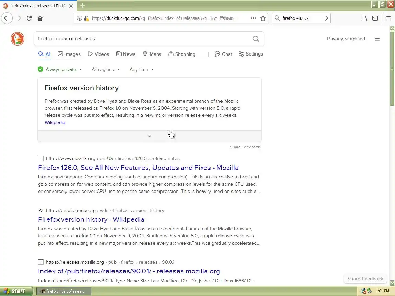Viewport: 395px width, 296px height.
Task: Expand the Firefox version history box
Action: (x=149, y=136)
